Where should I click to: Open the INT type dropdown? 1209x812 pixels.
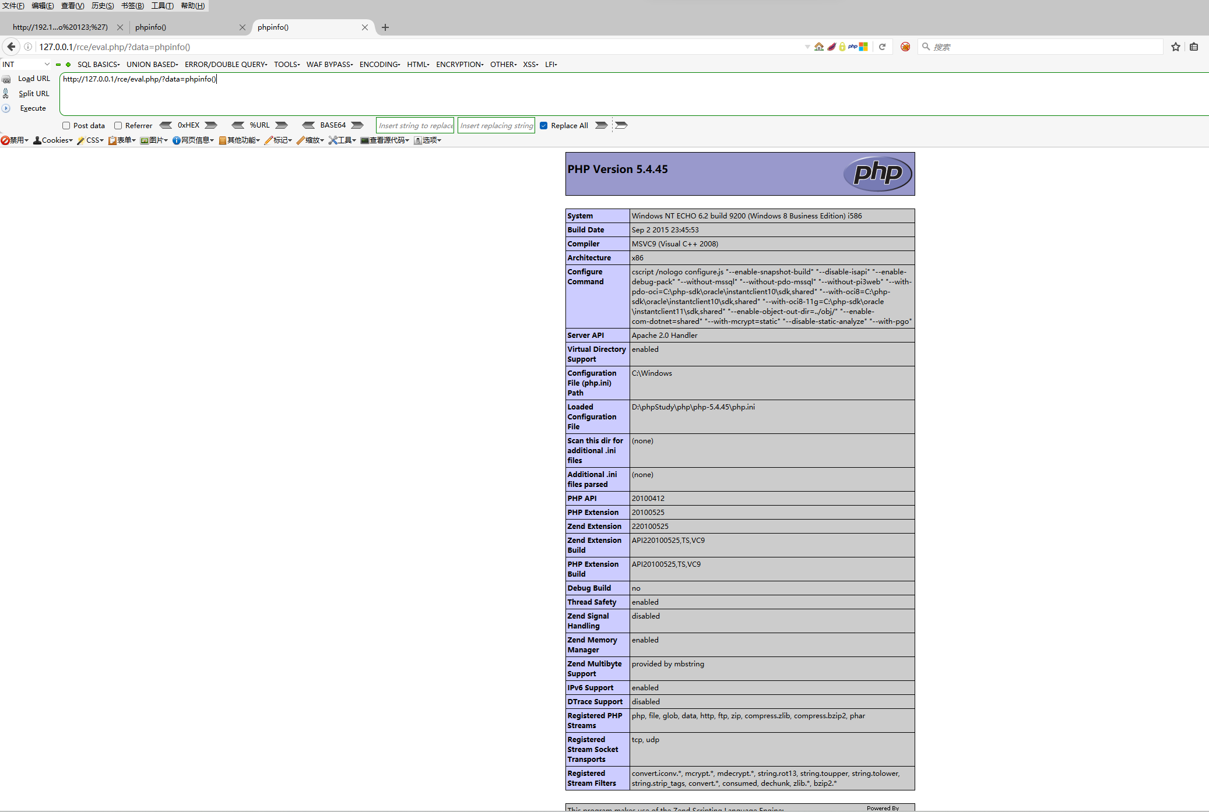pos(26,65)
